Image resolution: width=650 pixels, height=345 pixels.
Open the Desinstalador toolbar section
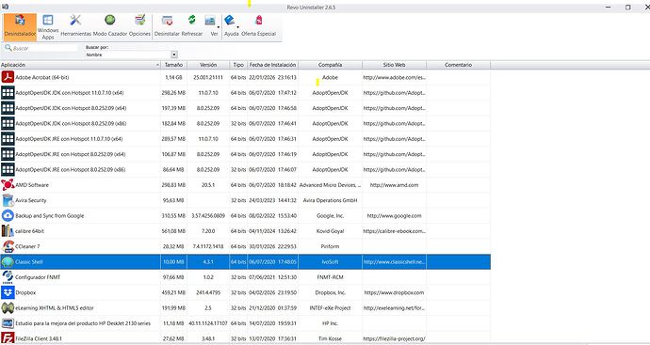[20, 27]
